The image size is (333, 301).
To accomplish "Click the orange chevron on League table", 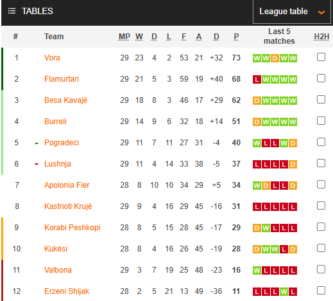I will click(x=321, y=12).
